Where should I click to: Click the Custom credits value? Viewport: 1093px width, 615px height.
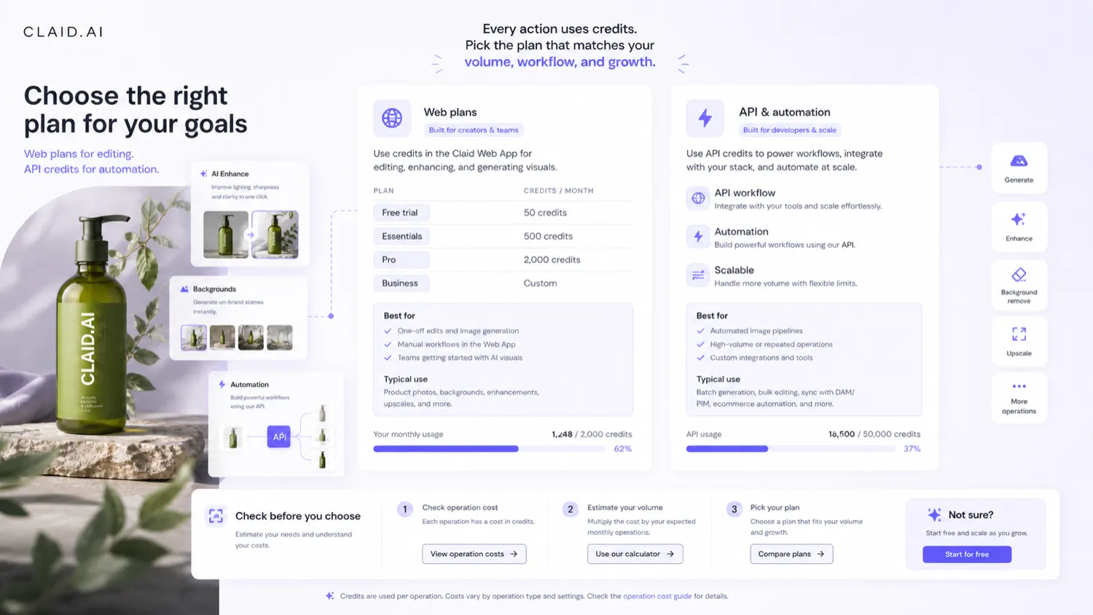pos(540,283)
